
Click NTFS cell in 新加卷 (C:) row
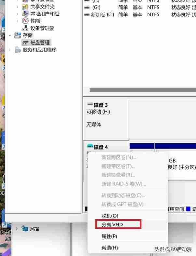(x=153, y=15)
